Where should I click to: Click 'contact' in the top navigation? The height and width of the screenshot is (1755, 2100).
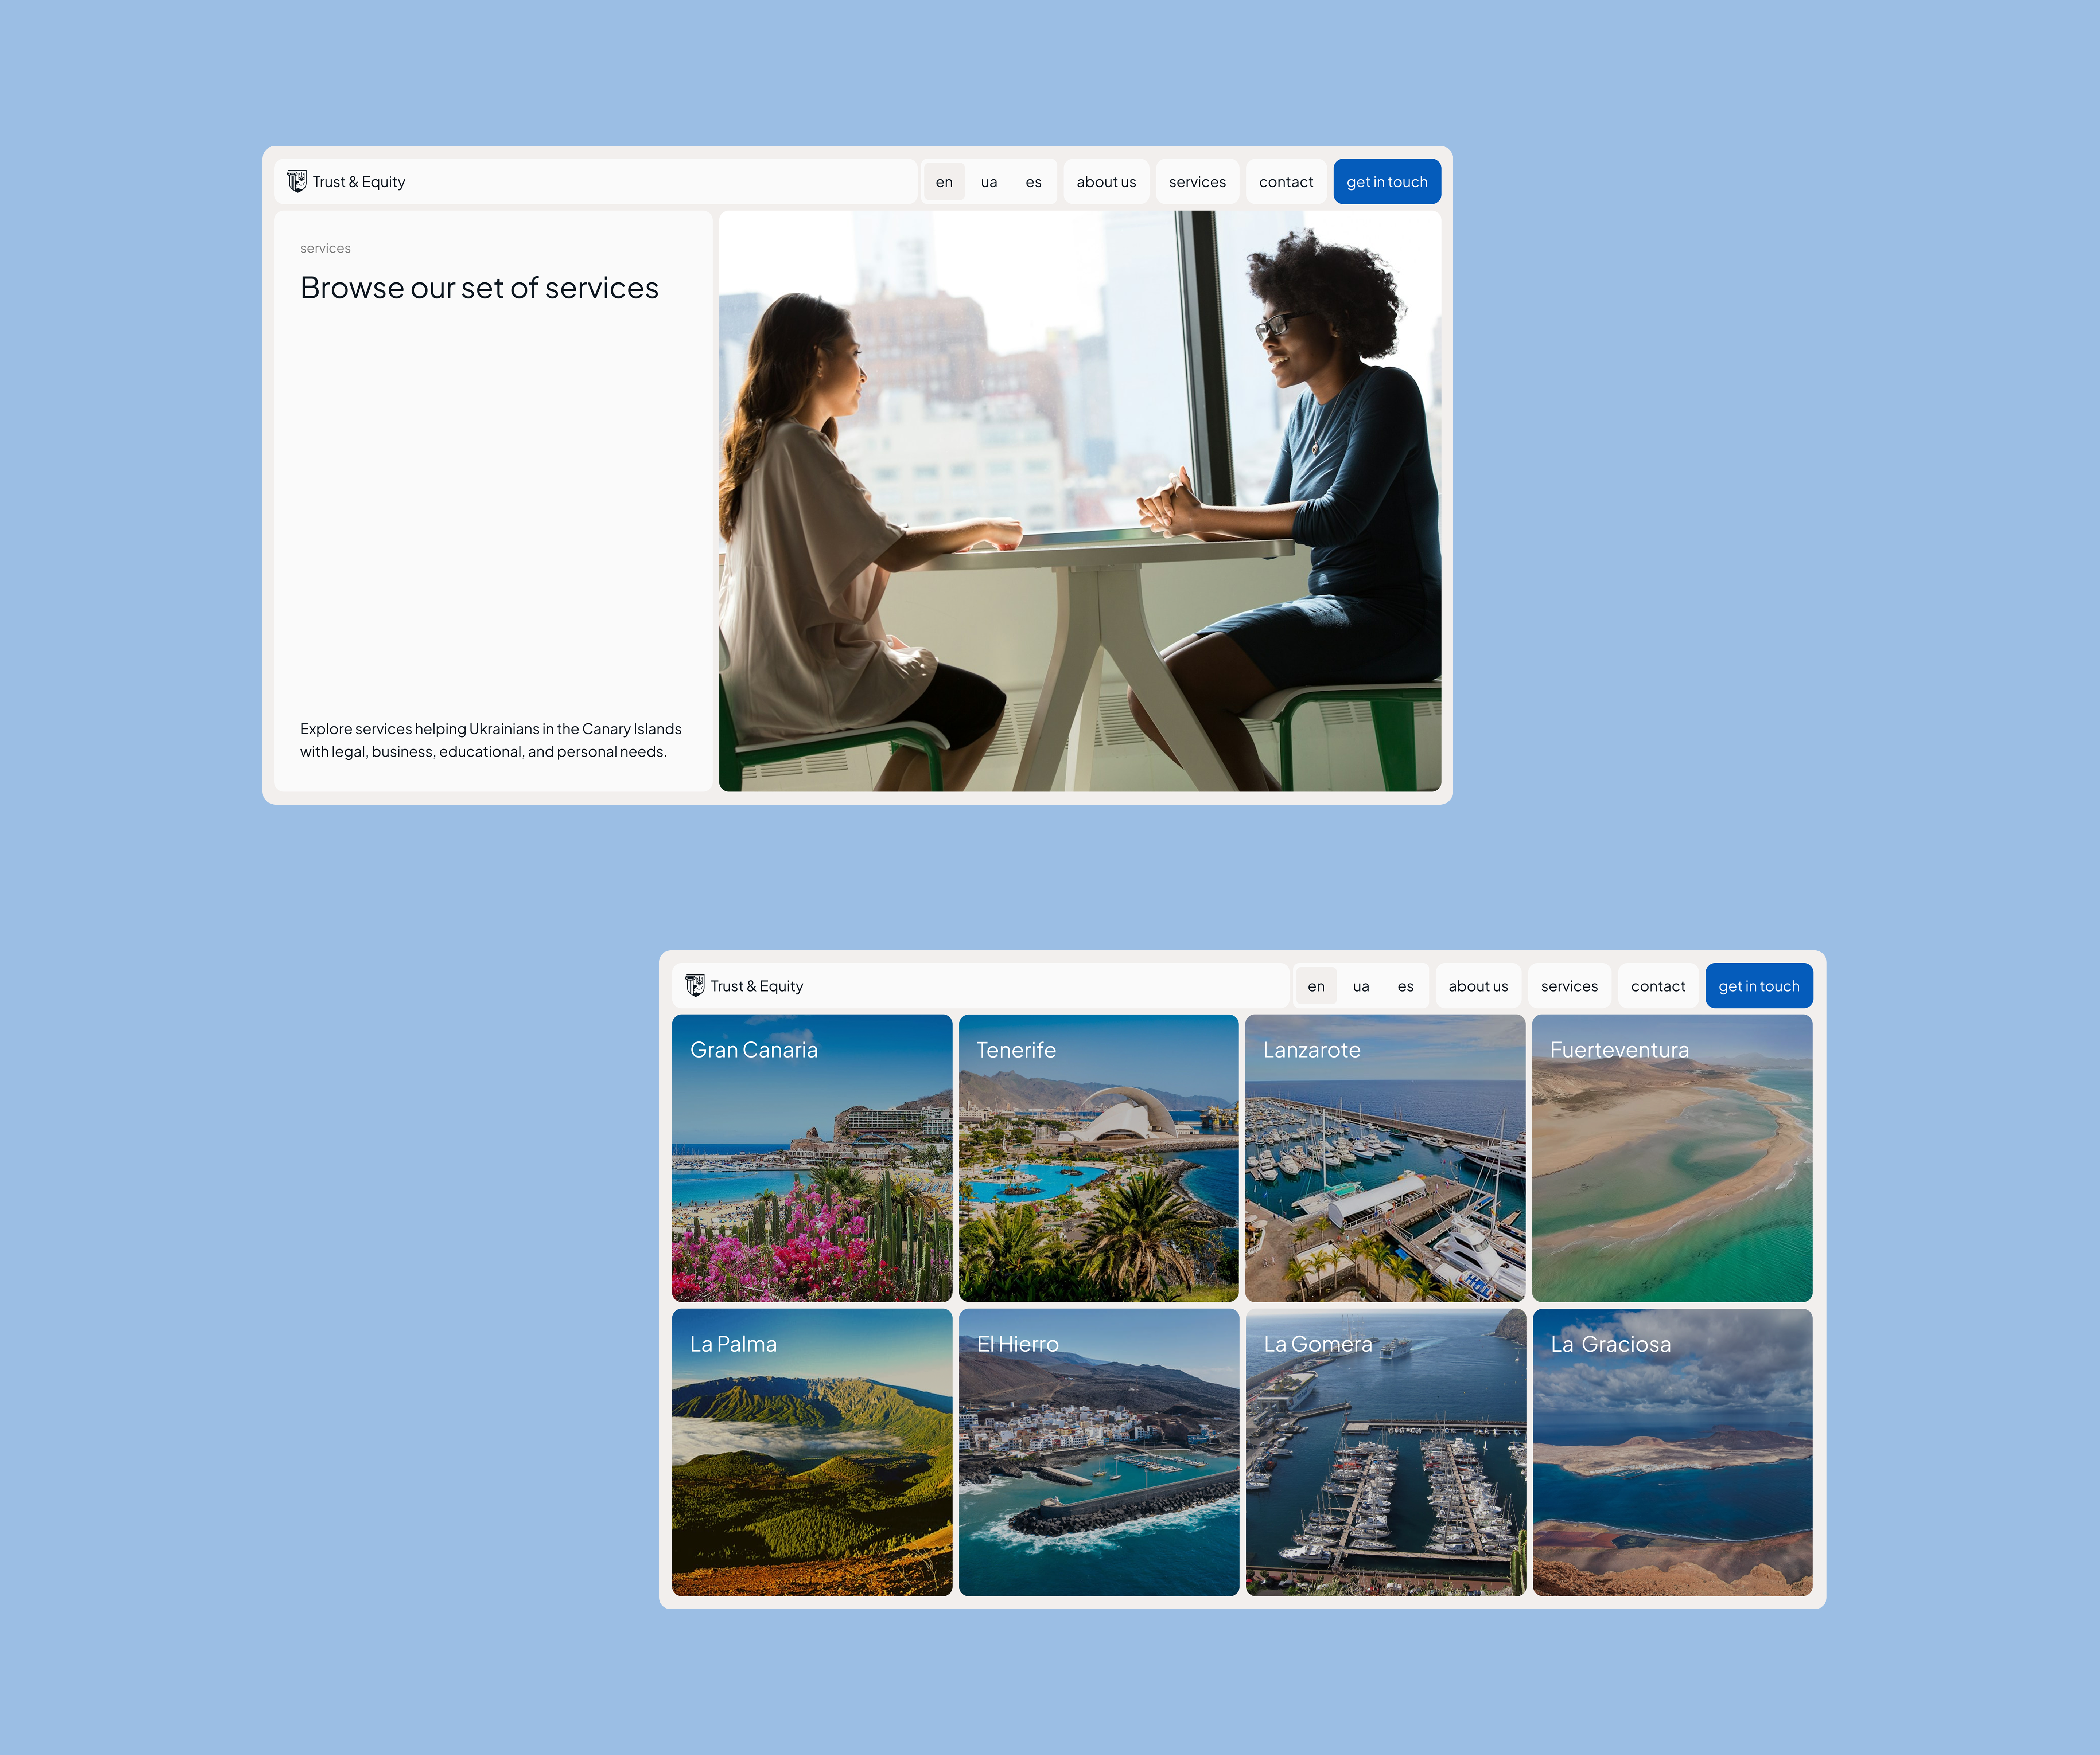tap(1285, 182)
